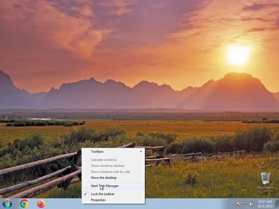Launch Google Chrome from the taskbar

click(x=24, y=204)
